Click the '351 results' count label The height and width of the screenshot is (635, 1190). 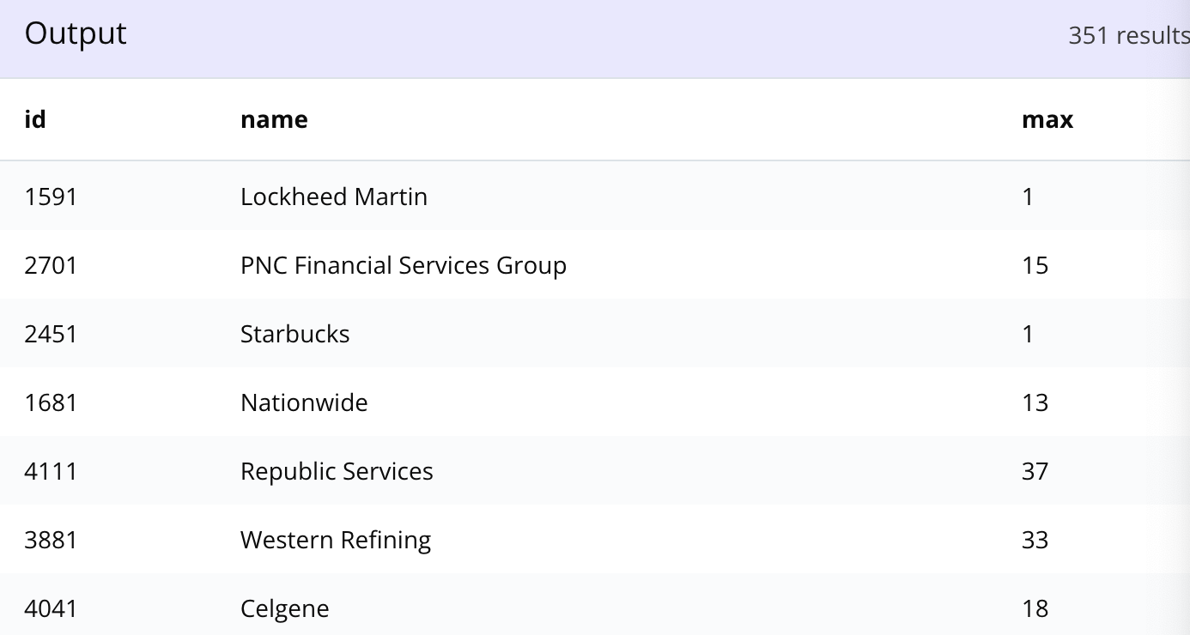[x=1128, y=35]
